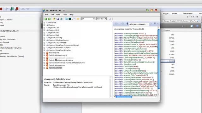Click the code pane vertical scrollbar thumb
Image resolution: width=202 pixels, height=113 pixels.
159,59
